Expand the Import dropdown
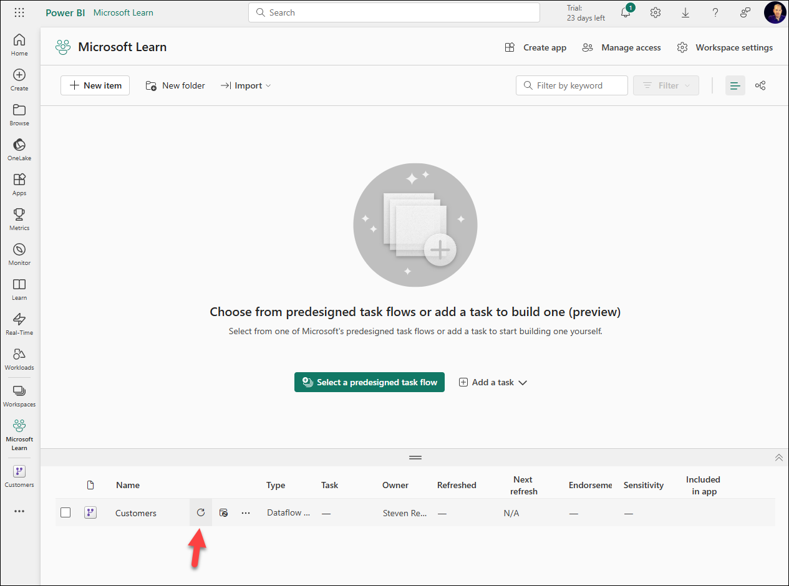This screenshot has width=789, height=586. (246, 85)
